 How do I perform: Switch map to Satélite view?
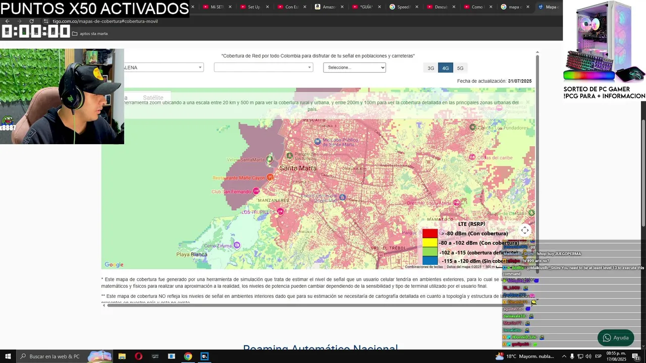[153, 98]
